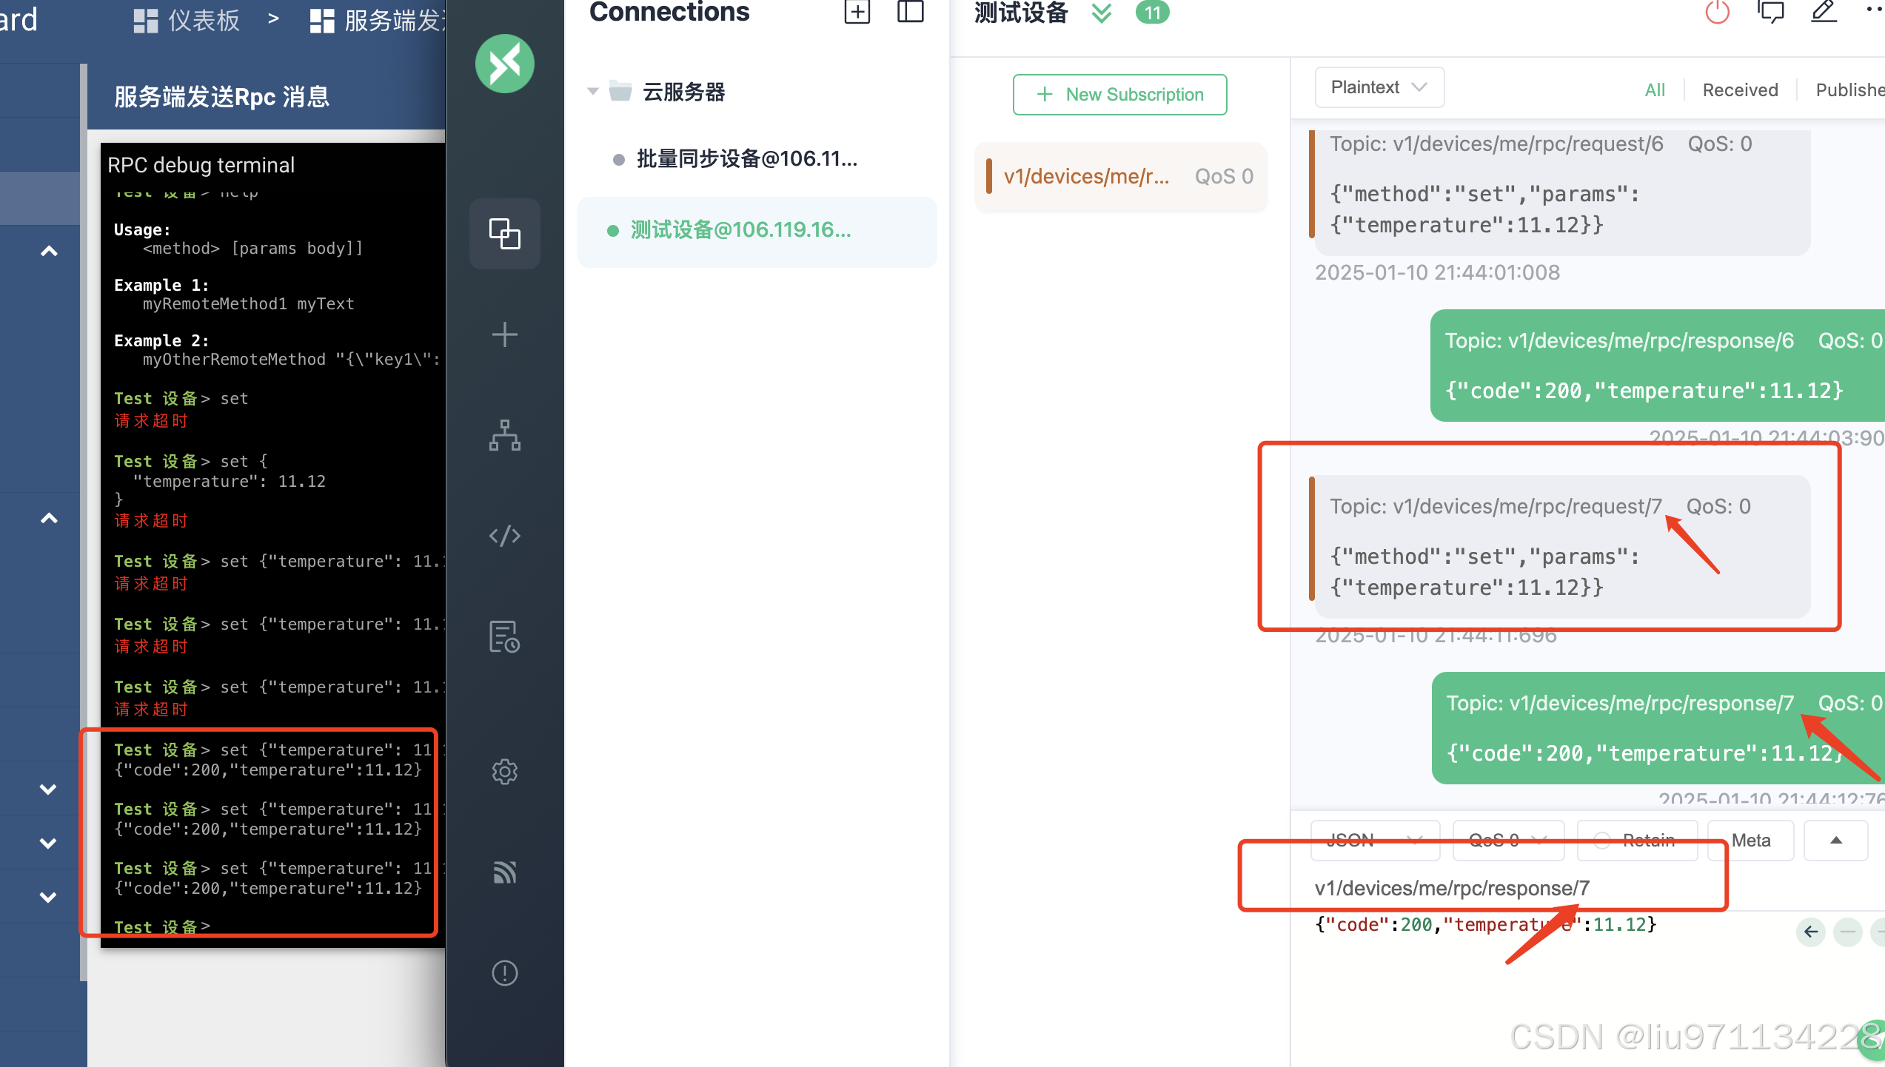This screenshot has height=1067, width=1885.
Task: Click the message count badge 11
Action: point(1153,13)
